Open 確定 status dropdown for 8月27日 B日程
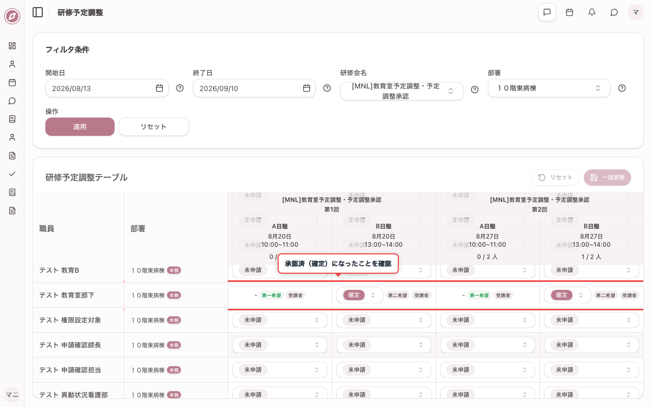Screen dimensions: 652x407 point(567,295)
